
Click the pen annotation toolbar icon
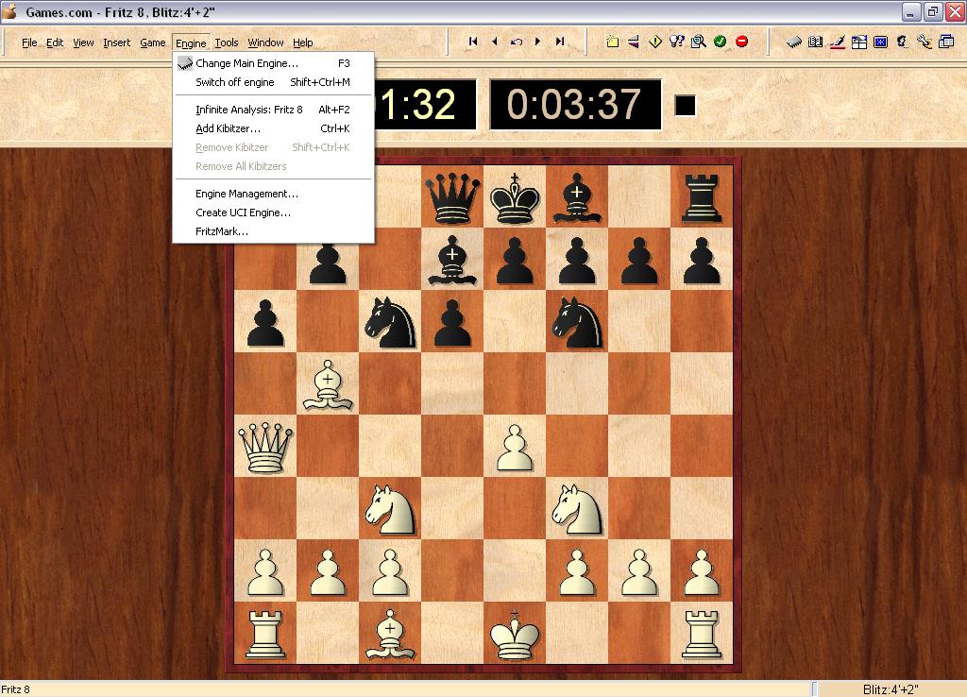[837, 42]
